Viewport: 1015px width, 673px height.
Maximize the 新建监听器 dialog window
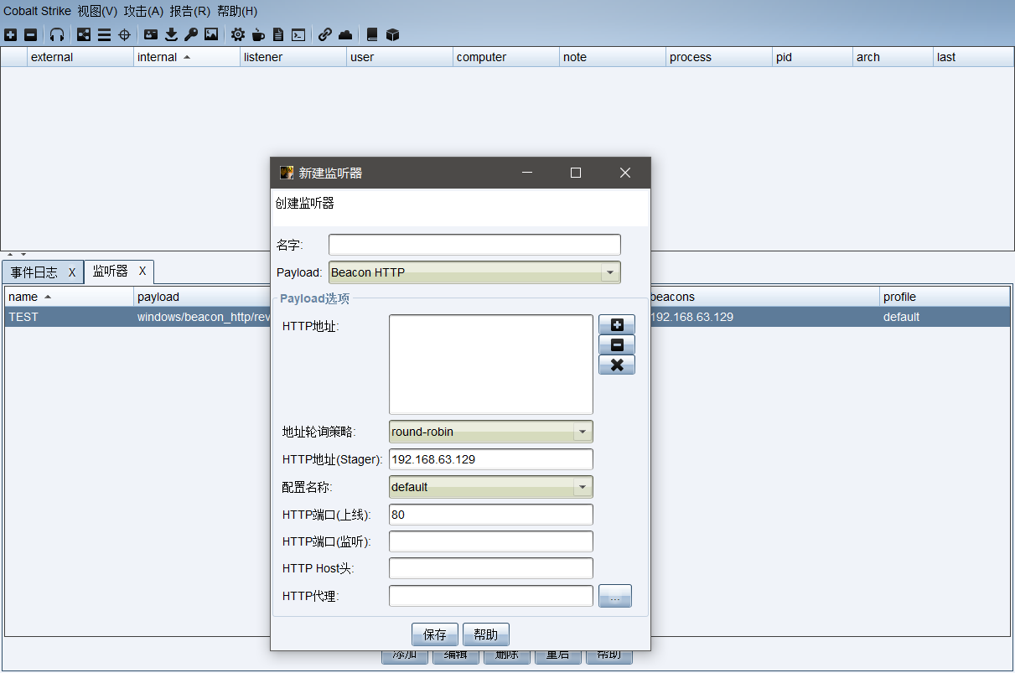click(x=576, y=173)
